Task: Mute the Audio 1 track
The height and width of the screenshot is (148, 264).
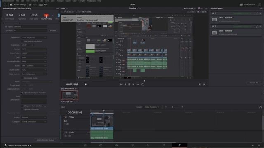Action: 70,136
